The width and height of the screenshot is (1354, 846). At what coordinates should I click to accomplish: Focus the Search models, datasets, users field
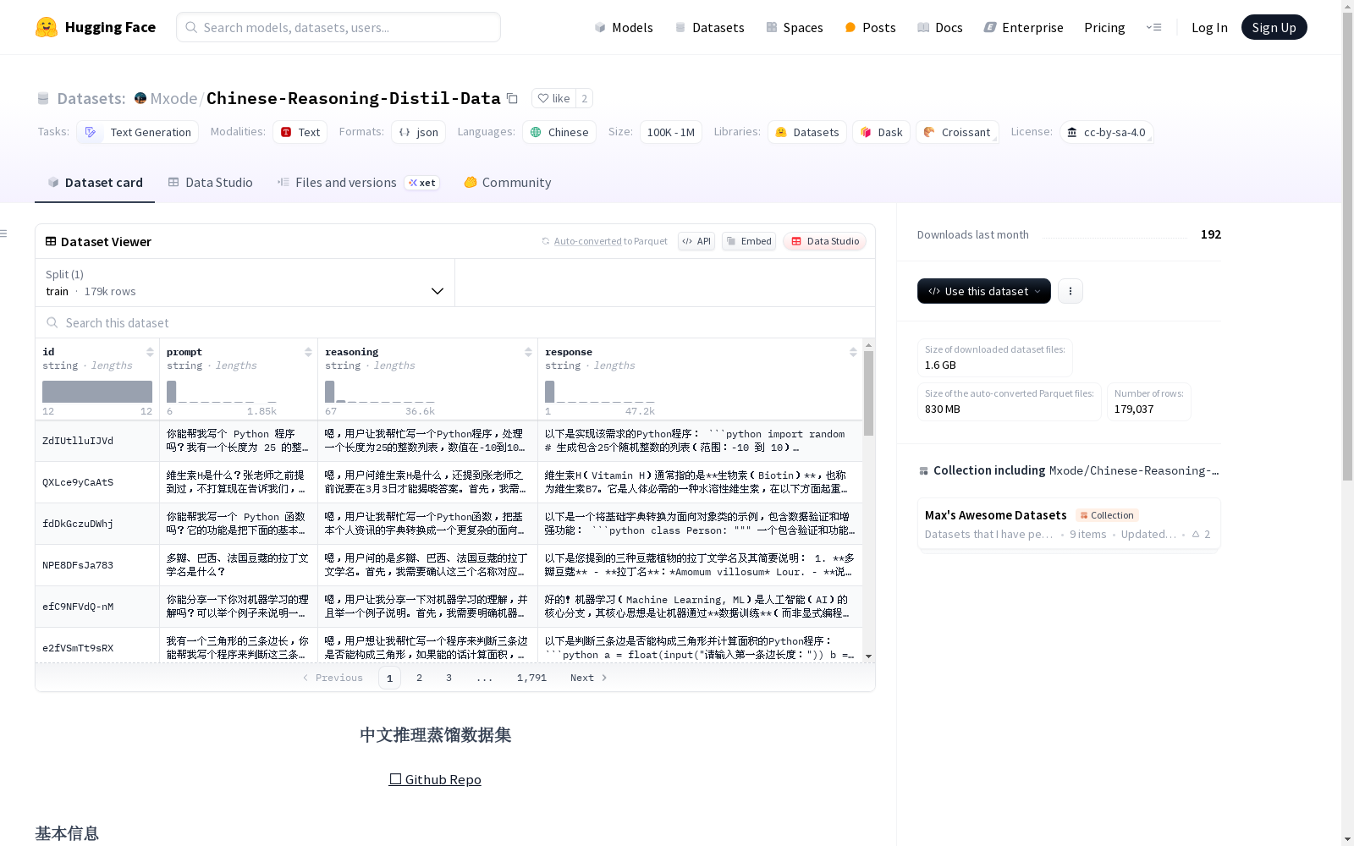338,27
